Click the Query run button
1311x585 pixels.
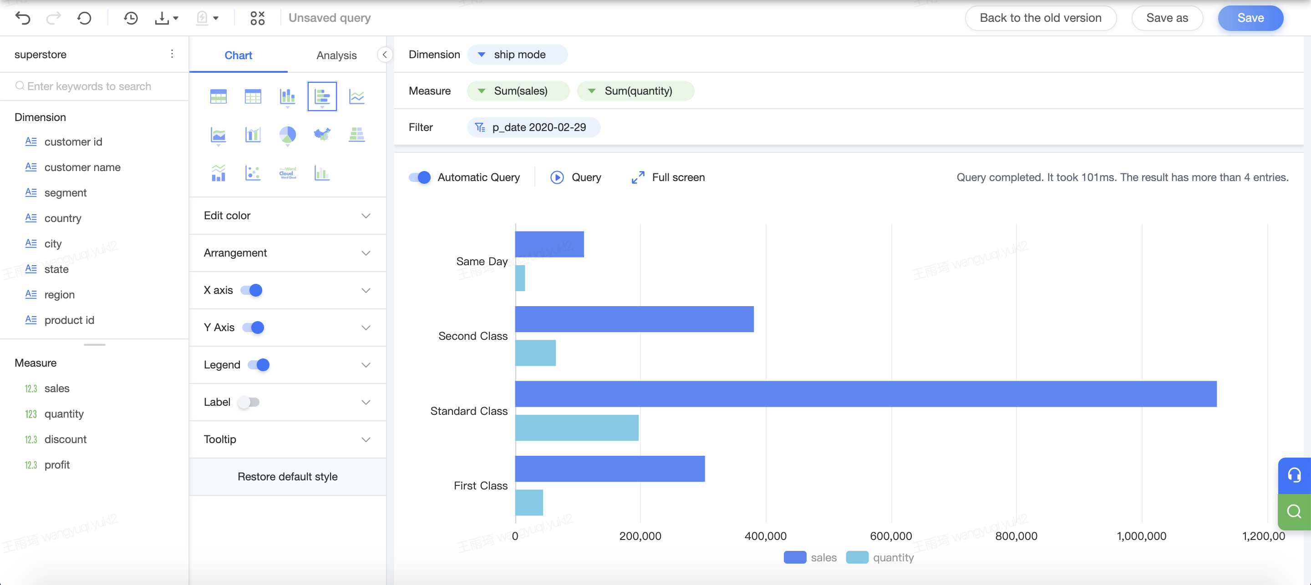pyautogui.click(x=575, y=177)
